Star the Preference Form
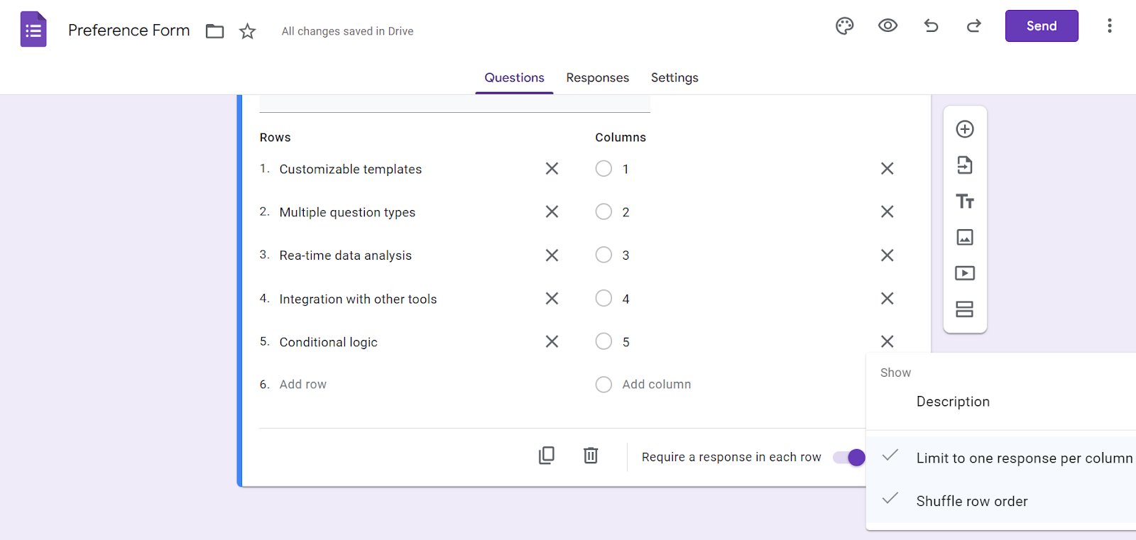The height and width of the screenshot is (540, 1136). pyautogui.click(x=247, y=31)
